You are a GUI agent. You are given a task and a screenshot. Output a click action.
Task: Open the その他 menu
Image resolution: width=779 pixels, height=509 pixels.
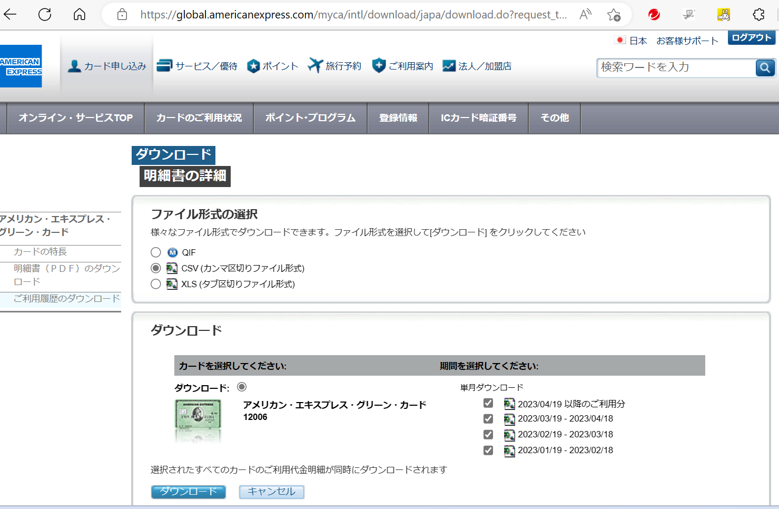tap(555, 118)
